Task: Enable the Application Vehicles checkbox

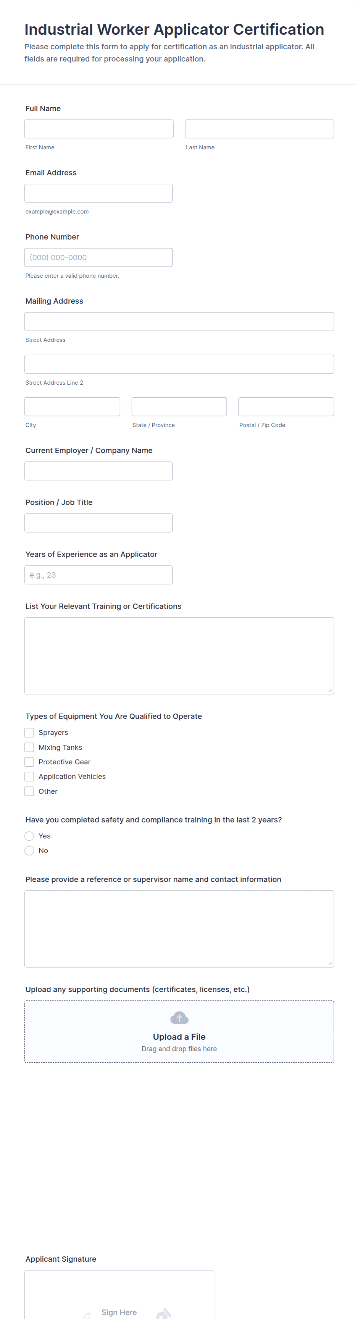Action: point(29,776)
